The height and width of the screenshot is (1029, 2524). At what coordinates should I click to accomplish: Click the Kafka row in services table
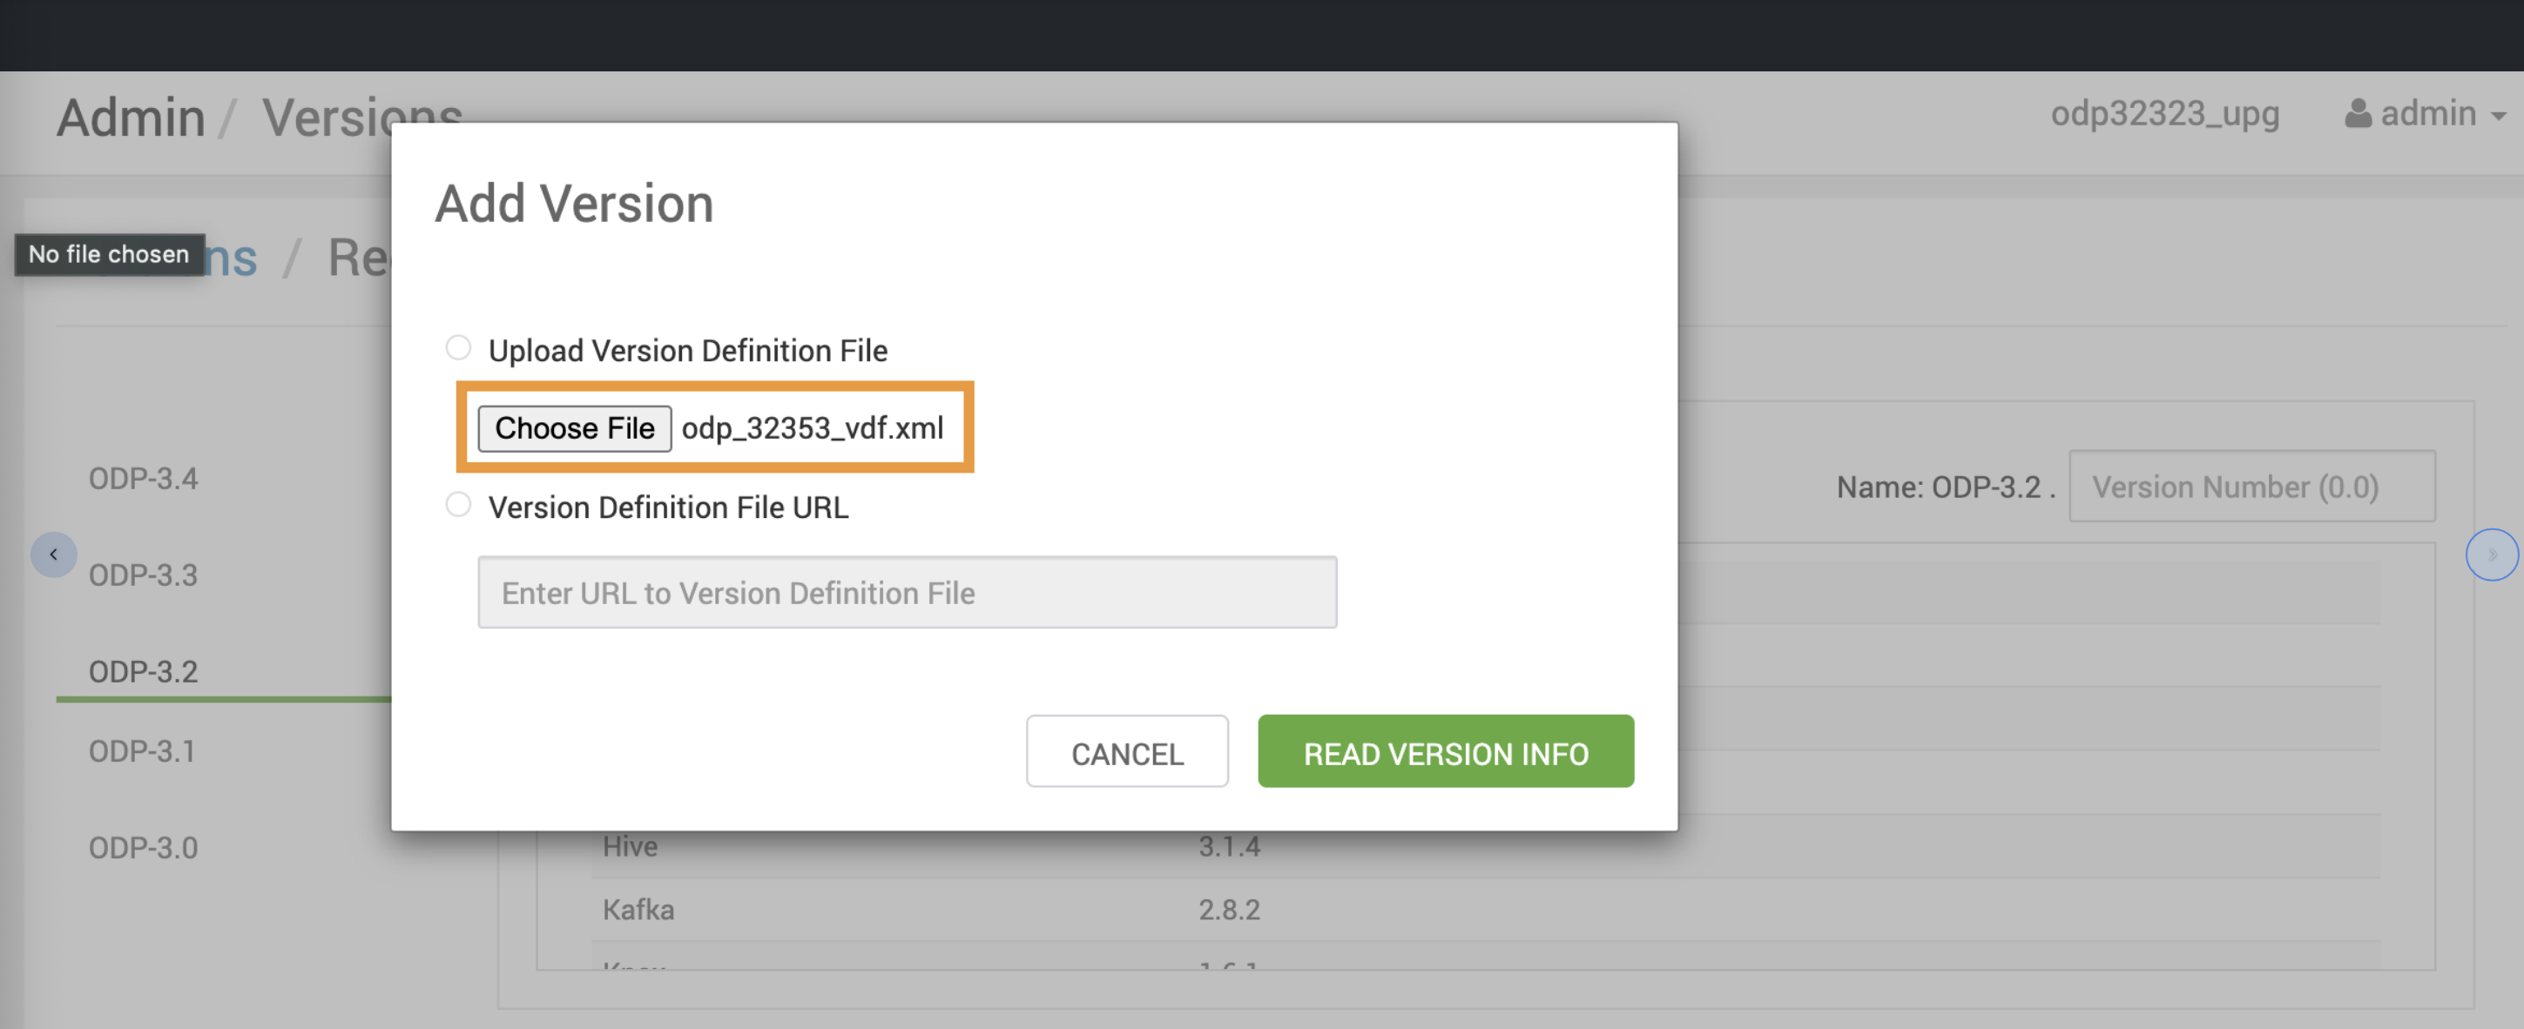[x=638, y=910]
